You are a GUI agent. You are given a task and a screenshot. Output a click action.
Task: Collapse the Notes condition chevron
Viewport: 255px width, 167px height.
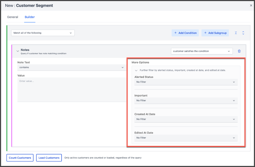pos(18,51)
